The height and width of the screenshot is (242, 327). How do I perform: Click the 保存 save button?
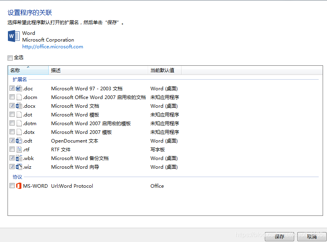279,236
